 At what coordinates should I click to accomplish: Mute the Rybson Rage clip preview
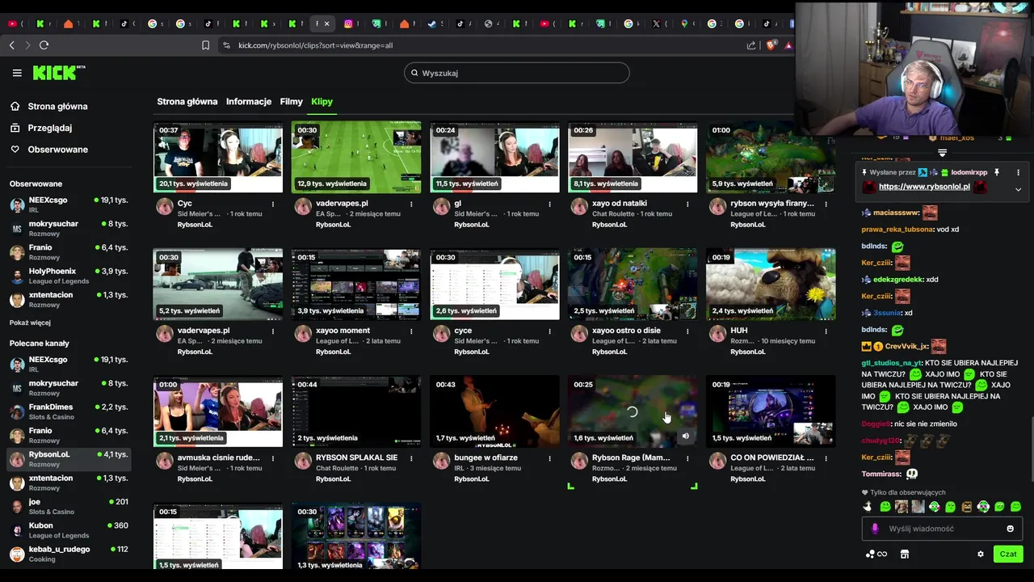685,436
